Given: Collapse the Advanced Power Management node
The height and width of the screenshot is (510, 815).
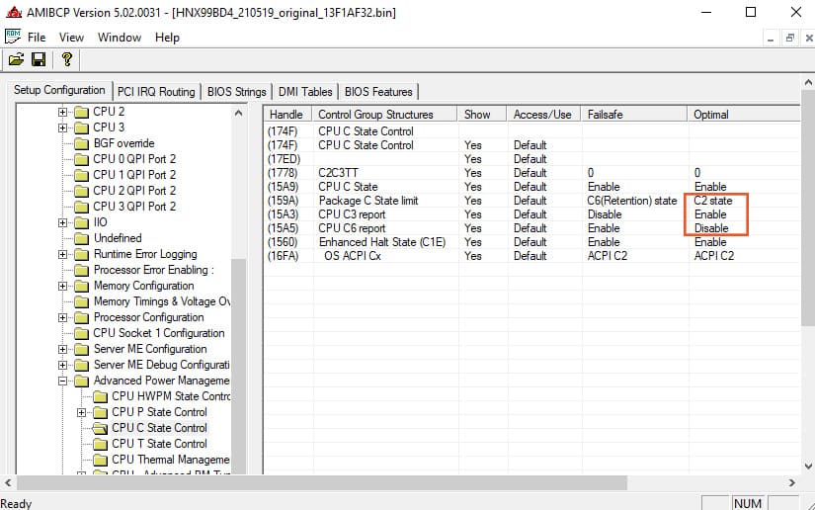Looking at the screenshot, I should (x=63, y=381).
